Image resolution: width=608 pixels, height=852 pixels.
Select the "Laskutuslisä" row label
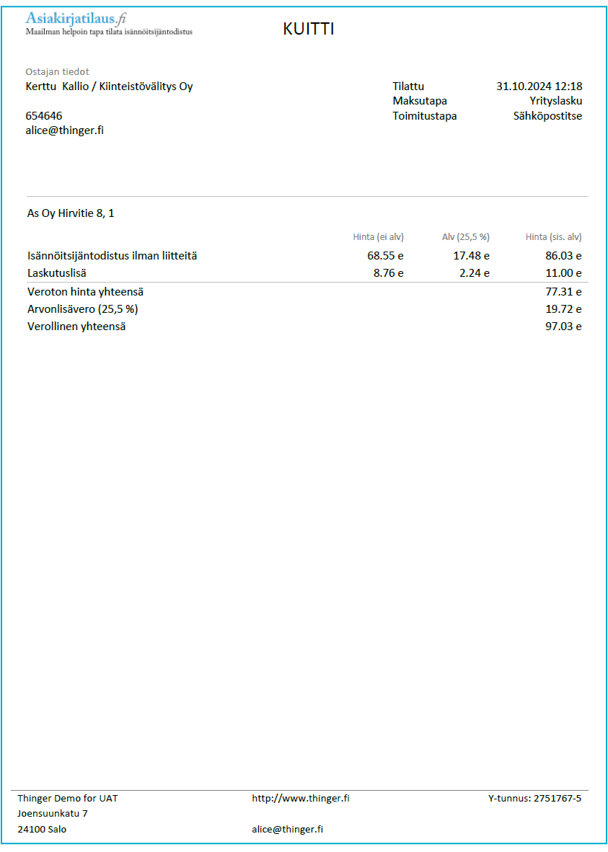56,273
